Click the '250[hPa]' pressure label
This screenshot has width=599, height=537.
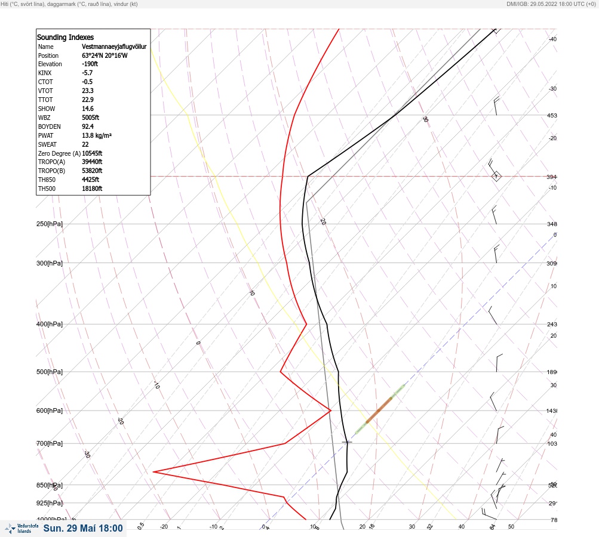50,224
